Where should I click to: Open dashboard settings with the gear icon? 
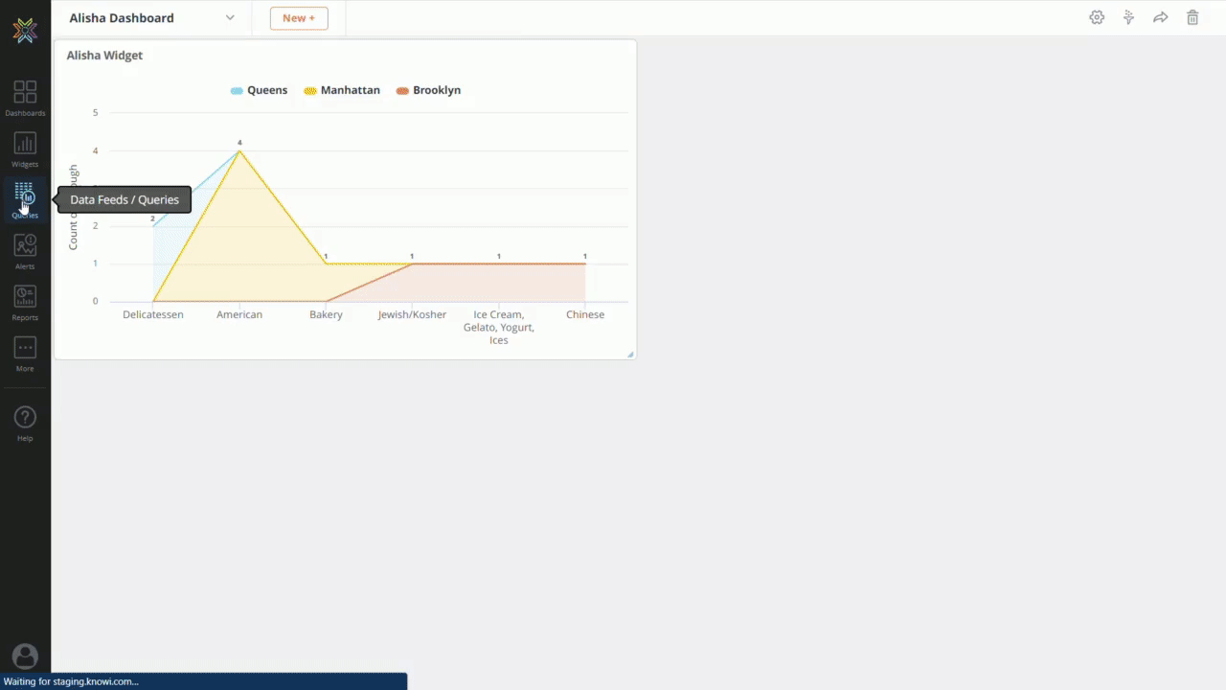(x=1097, y=17)
